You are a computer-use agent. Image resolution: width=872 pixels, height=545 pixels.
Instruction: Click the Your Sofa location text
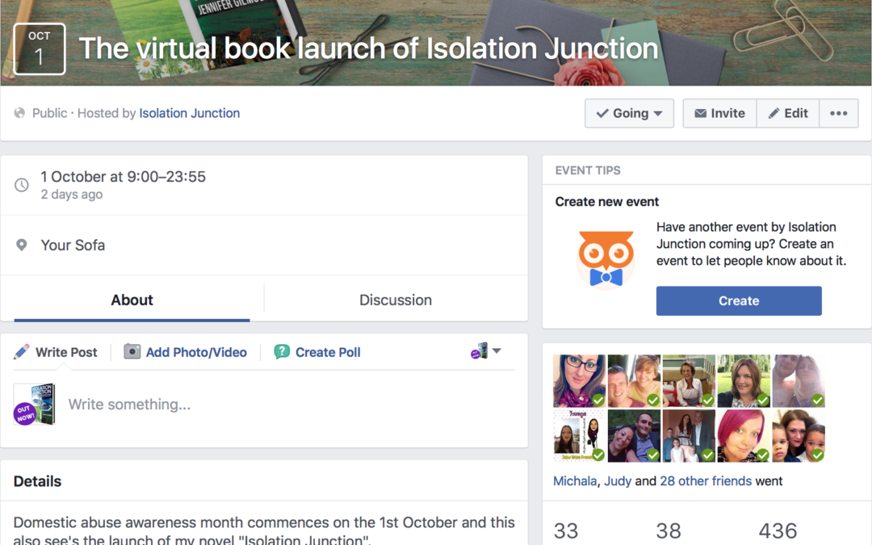[73, 245]
